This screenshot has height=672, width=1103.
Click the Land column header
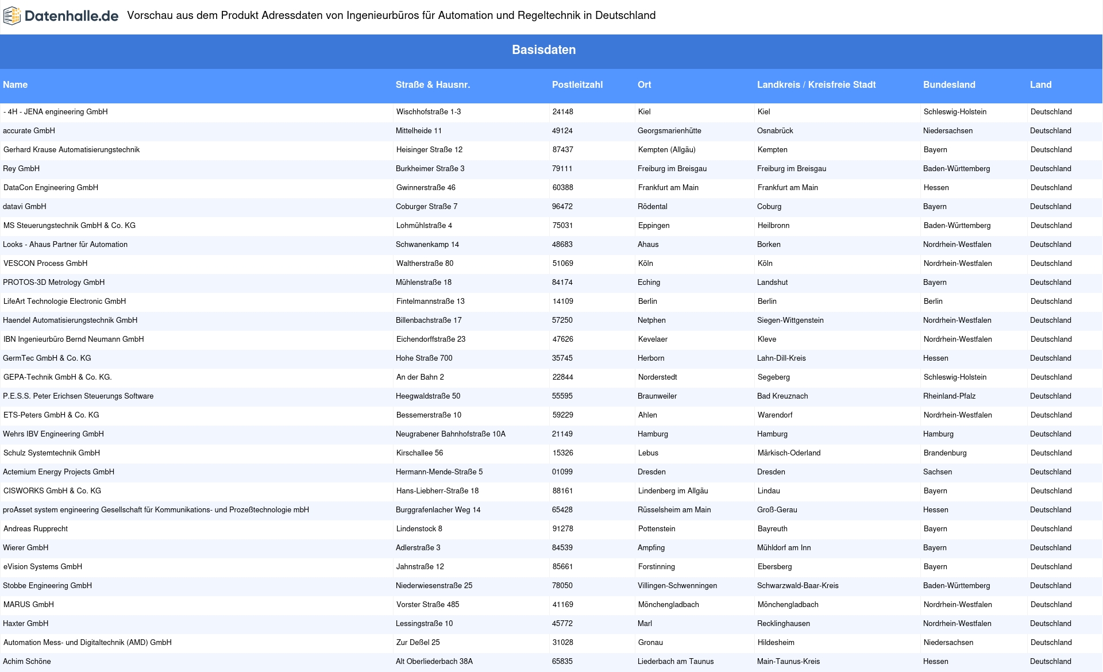coord(1040,85)
